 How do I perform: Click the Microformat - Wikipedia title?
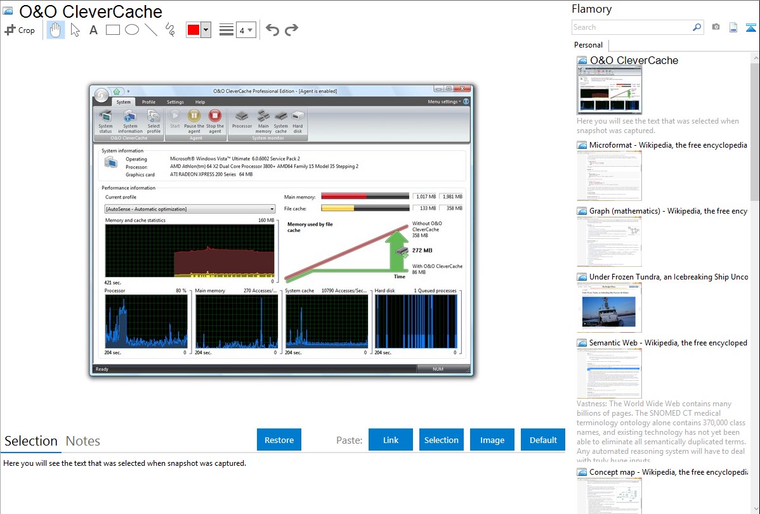668,145
